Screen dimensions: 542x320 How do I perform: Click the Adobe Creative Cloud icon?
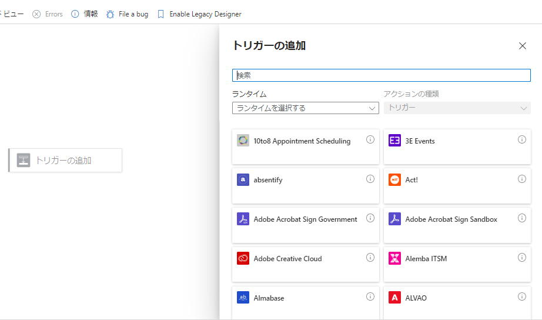tap(243, 258)
